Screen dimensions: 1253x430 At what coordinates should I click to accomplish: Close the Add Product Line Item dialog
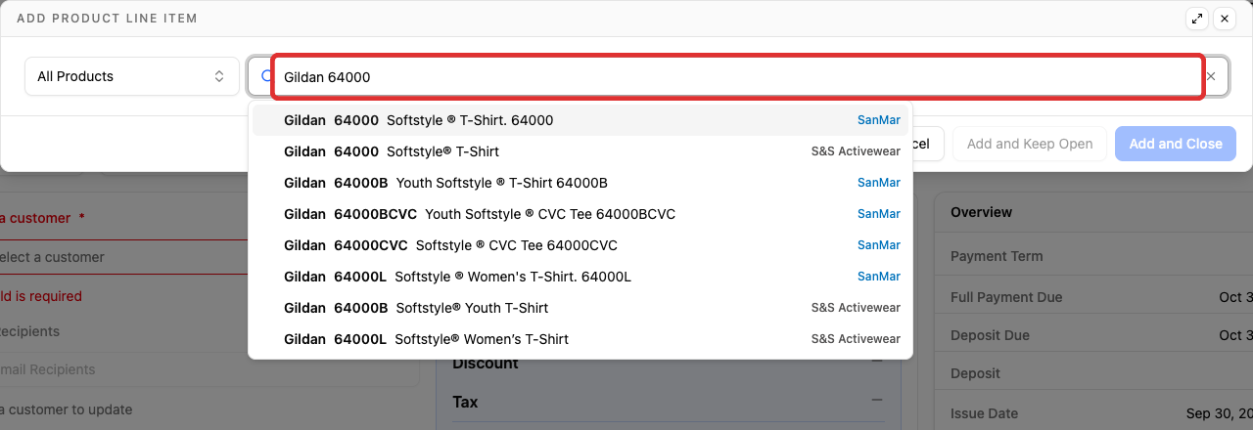1225,19
